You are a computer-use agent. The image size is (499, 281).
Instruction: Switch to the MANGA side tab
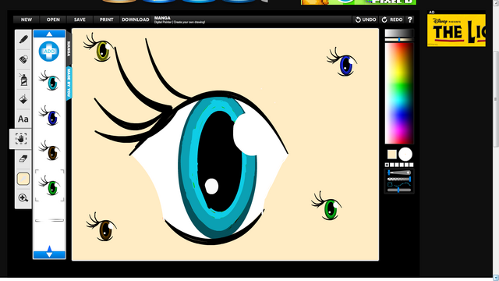(x=69, y=48)
